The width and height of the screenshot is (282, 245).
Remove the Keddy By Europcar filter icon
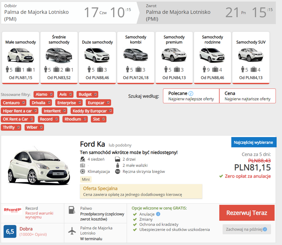pyautogui.click(x=111, y=111)
